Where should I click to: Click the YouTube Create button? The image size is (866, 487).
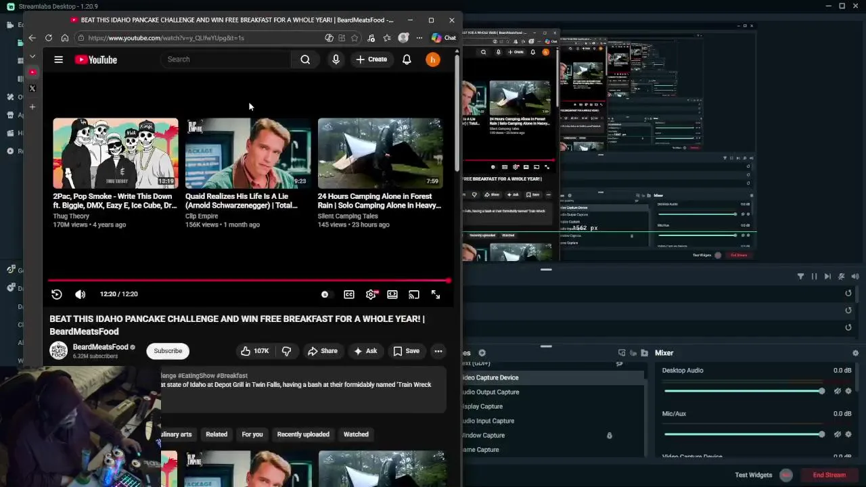(371, 60)
